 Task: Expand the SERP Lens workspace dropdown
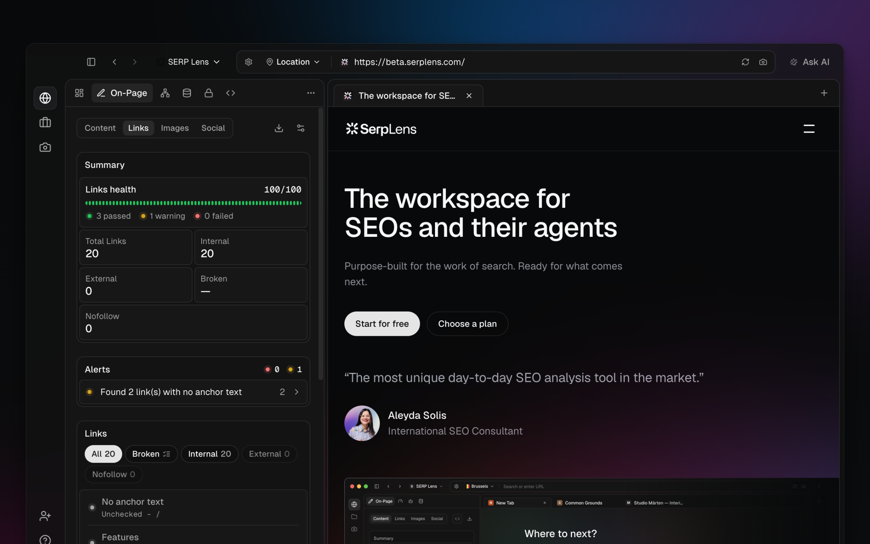[188, 62]
